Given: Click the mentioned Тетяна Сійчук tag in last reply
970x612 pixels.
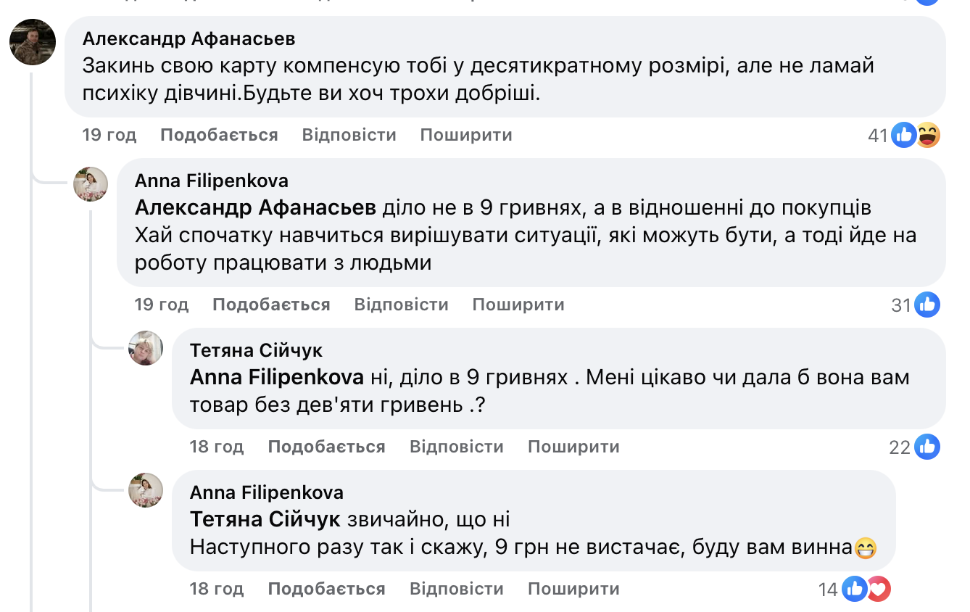Looking at the screenshot, I should tap(265, 520).
